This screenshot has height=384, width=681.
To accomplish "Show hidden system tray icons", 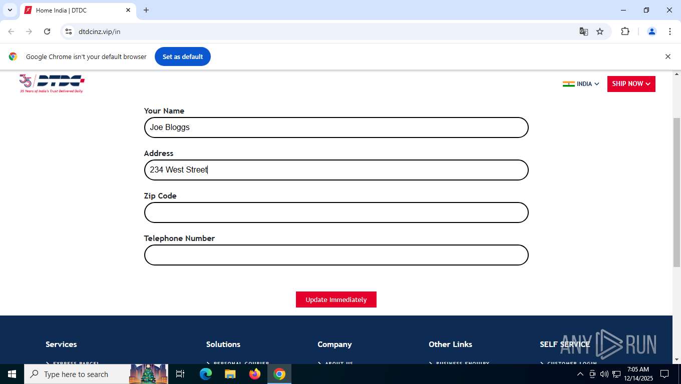I will pos(580,374).
